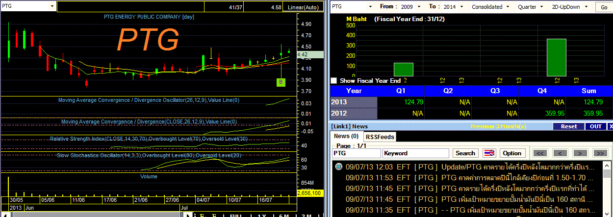Open the PTG symbol dropdown above the price chart
The width and height of the screenshot is (613, 217).
point(51,7)
